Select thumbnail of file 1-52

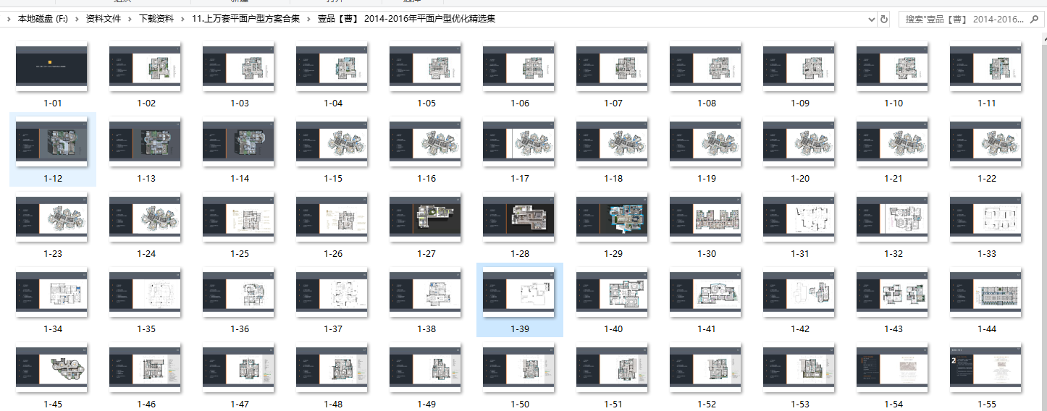(x=705, y=367)
